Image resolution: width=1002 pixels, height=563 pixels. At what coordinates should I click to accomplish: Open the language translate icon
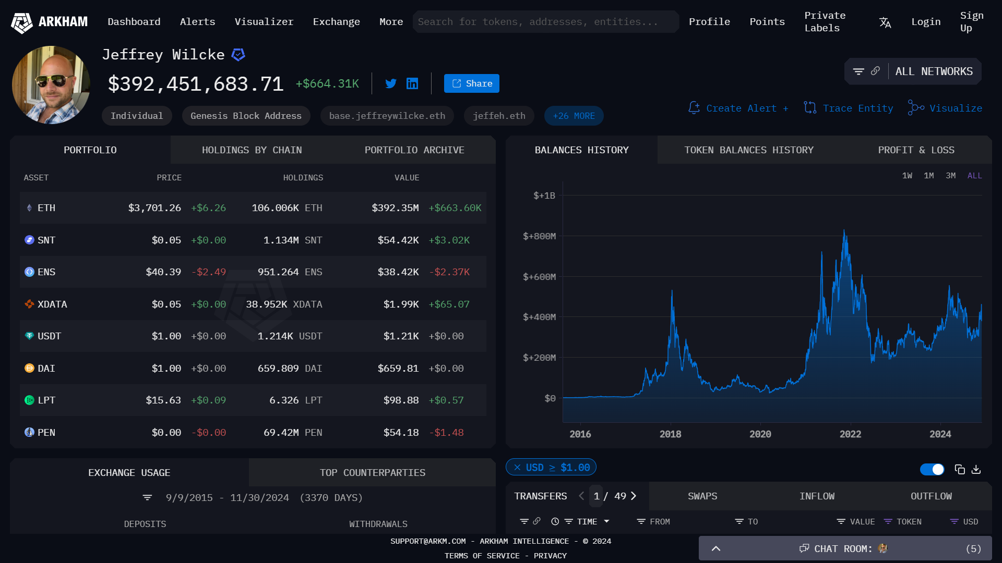coord(885,22)
